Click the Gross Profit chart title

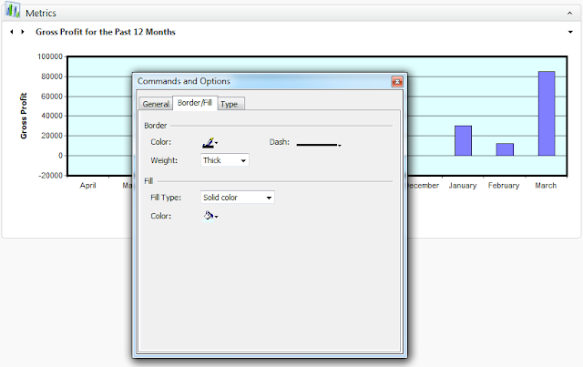pyautogui.click(x=106, y=32)
